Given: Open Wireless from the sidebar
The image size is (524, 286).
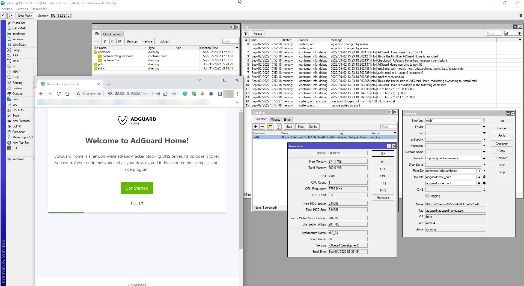Looking at the screenshot, I should (x=18, y=39).
